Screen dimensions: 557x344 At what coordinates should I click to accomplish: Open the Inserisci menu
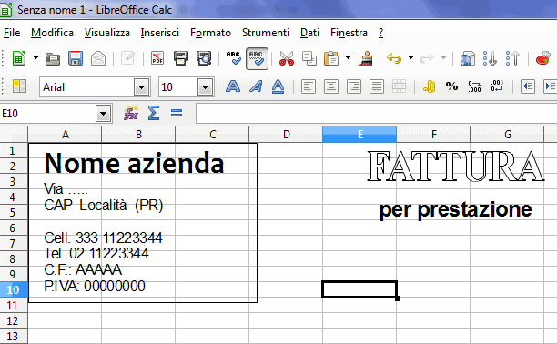click(160, 33)
